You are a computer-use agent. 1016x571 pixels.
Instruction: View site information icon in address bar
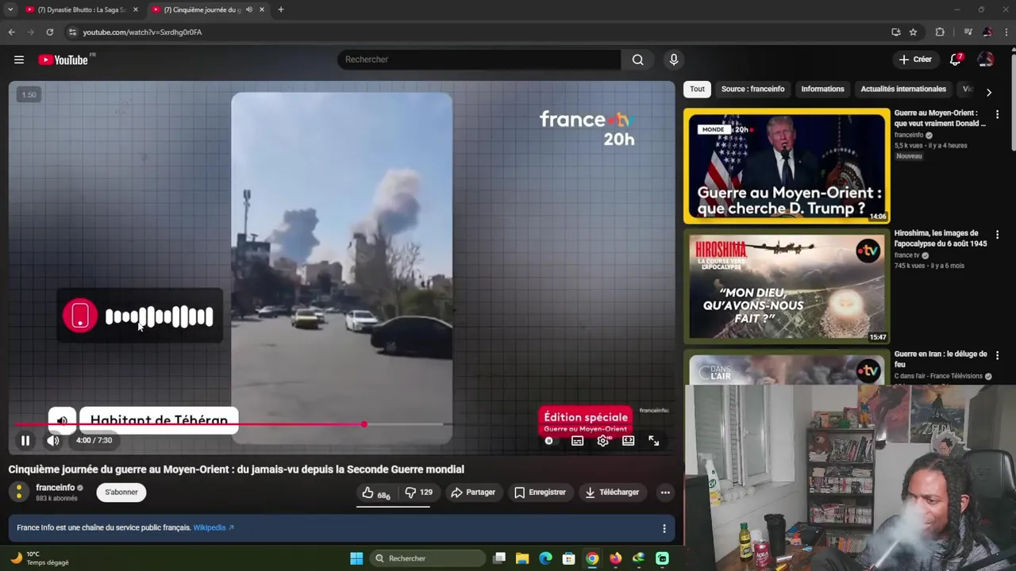tap(72, 32)
